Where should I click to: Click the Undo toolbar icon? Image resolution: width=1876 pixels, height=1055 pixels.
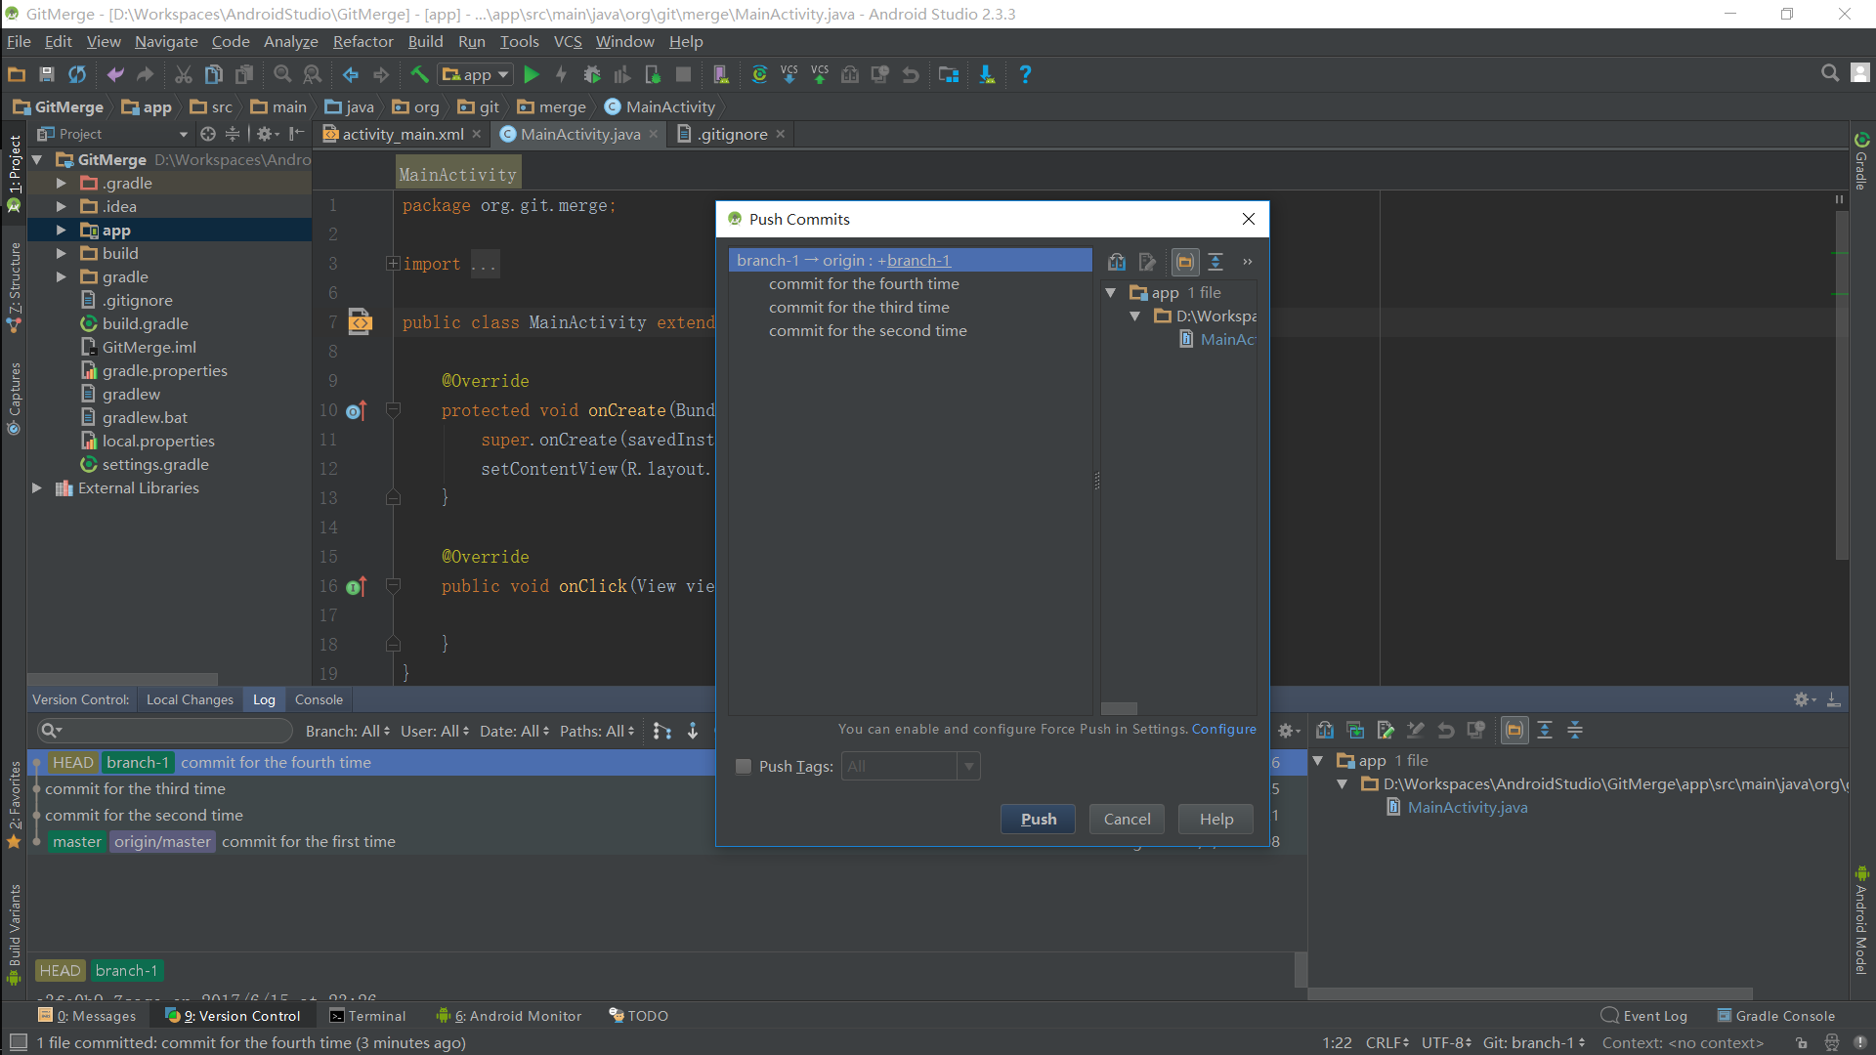tap(115, 74)
